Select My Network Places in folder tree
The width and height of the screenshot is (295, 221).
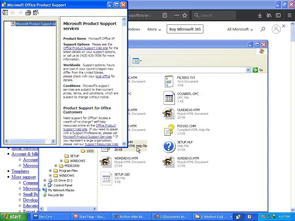61,190
